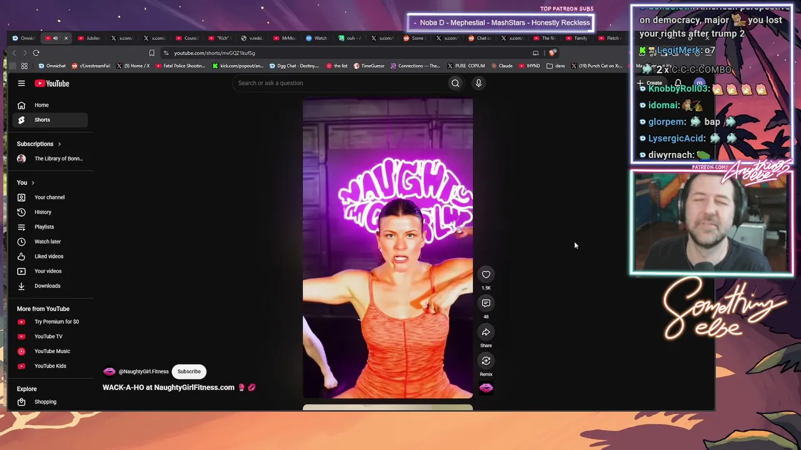Click the Short video player

click(388, 248)
